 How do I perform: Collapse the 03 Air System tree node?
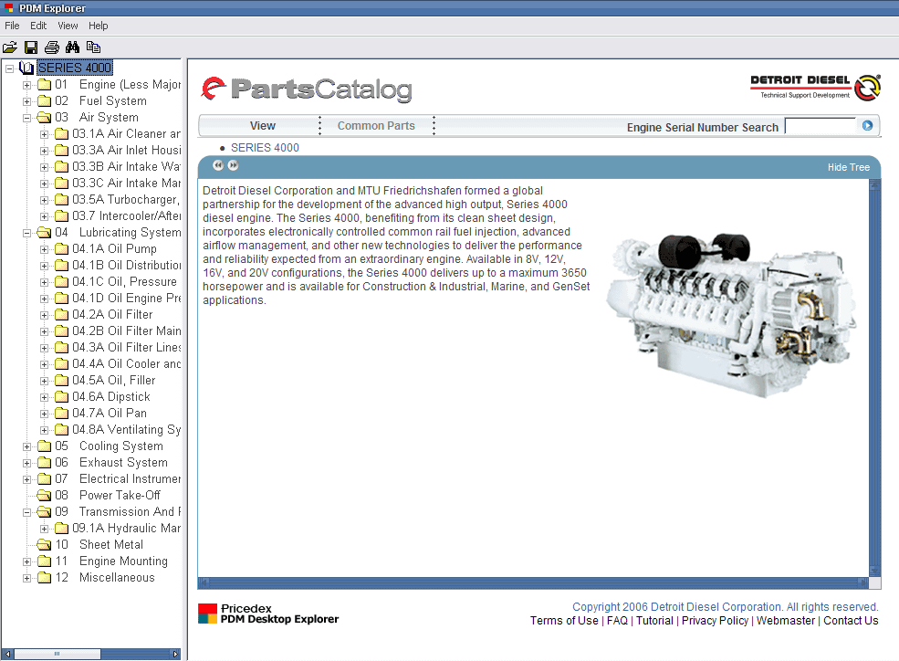coord(27,118)
